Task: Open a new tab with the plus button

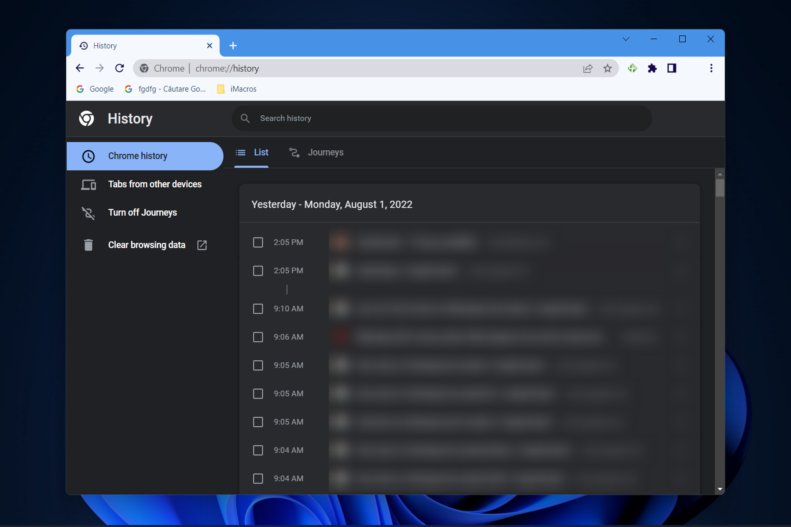Action: coord(233,46)
